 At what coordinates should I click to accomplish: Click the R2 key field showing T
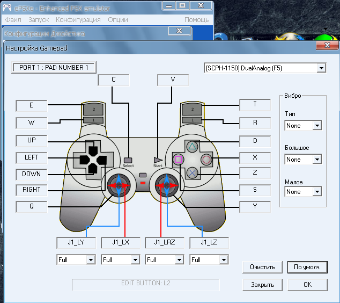pyautogui.click(x=255, y=105)
